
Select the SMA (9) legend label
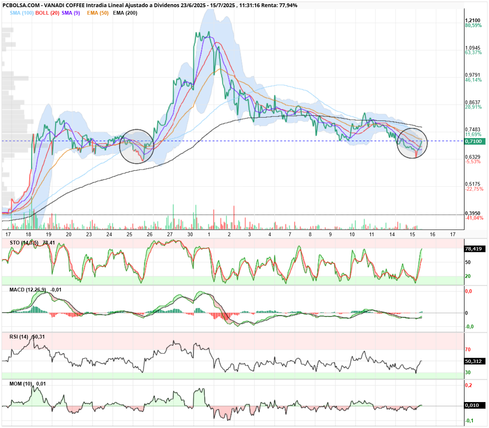tap(71, 13)
